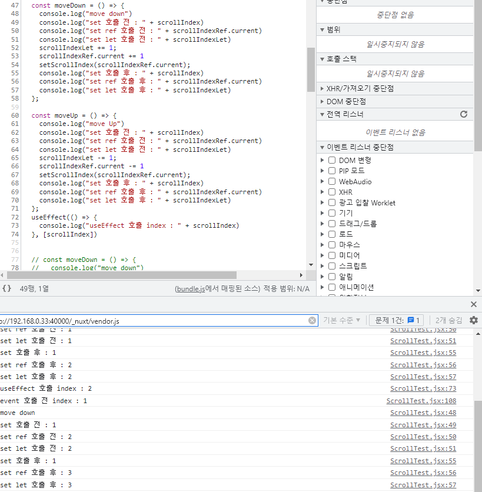Open the bundle.js source map link
Screen dimensions: 482x492
coord(191,289)
